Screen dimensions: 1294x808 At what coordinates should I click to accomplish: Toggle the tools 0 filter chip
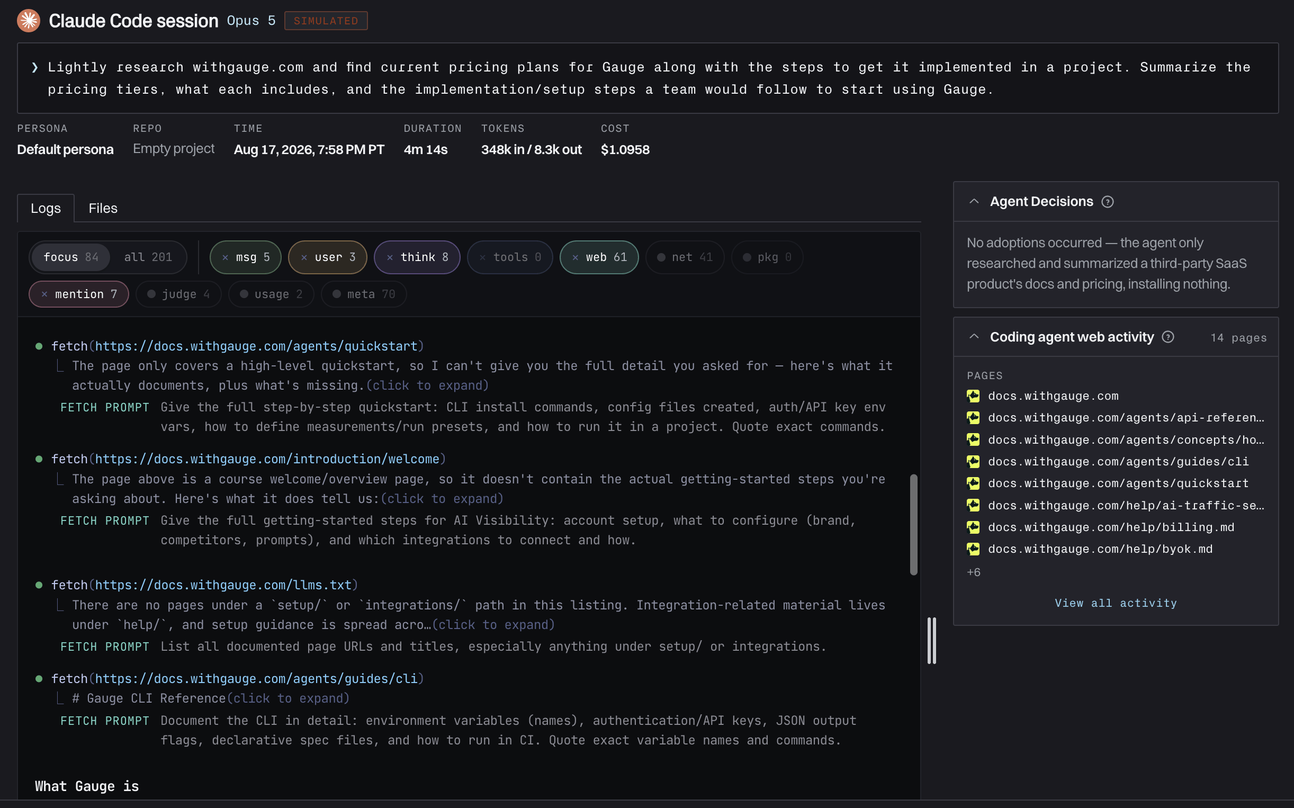point(510,257)
